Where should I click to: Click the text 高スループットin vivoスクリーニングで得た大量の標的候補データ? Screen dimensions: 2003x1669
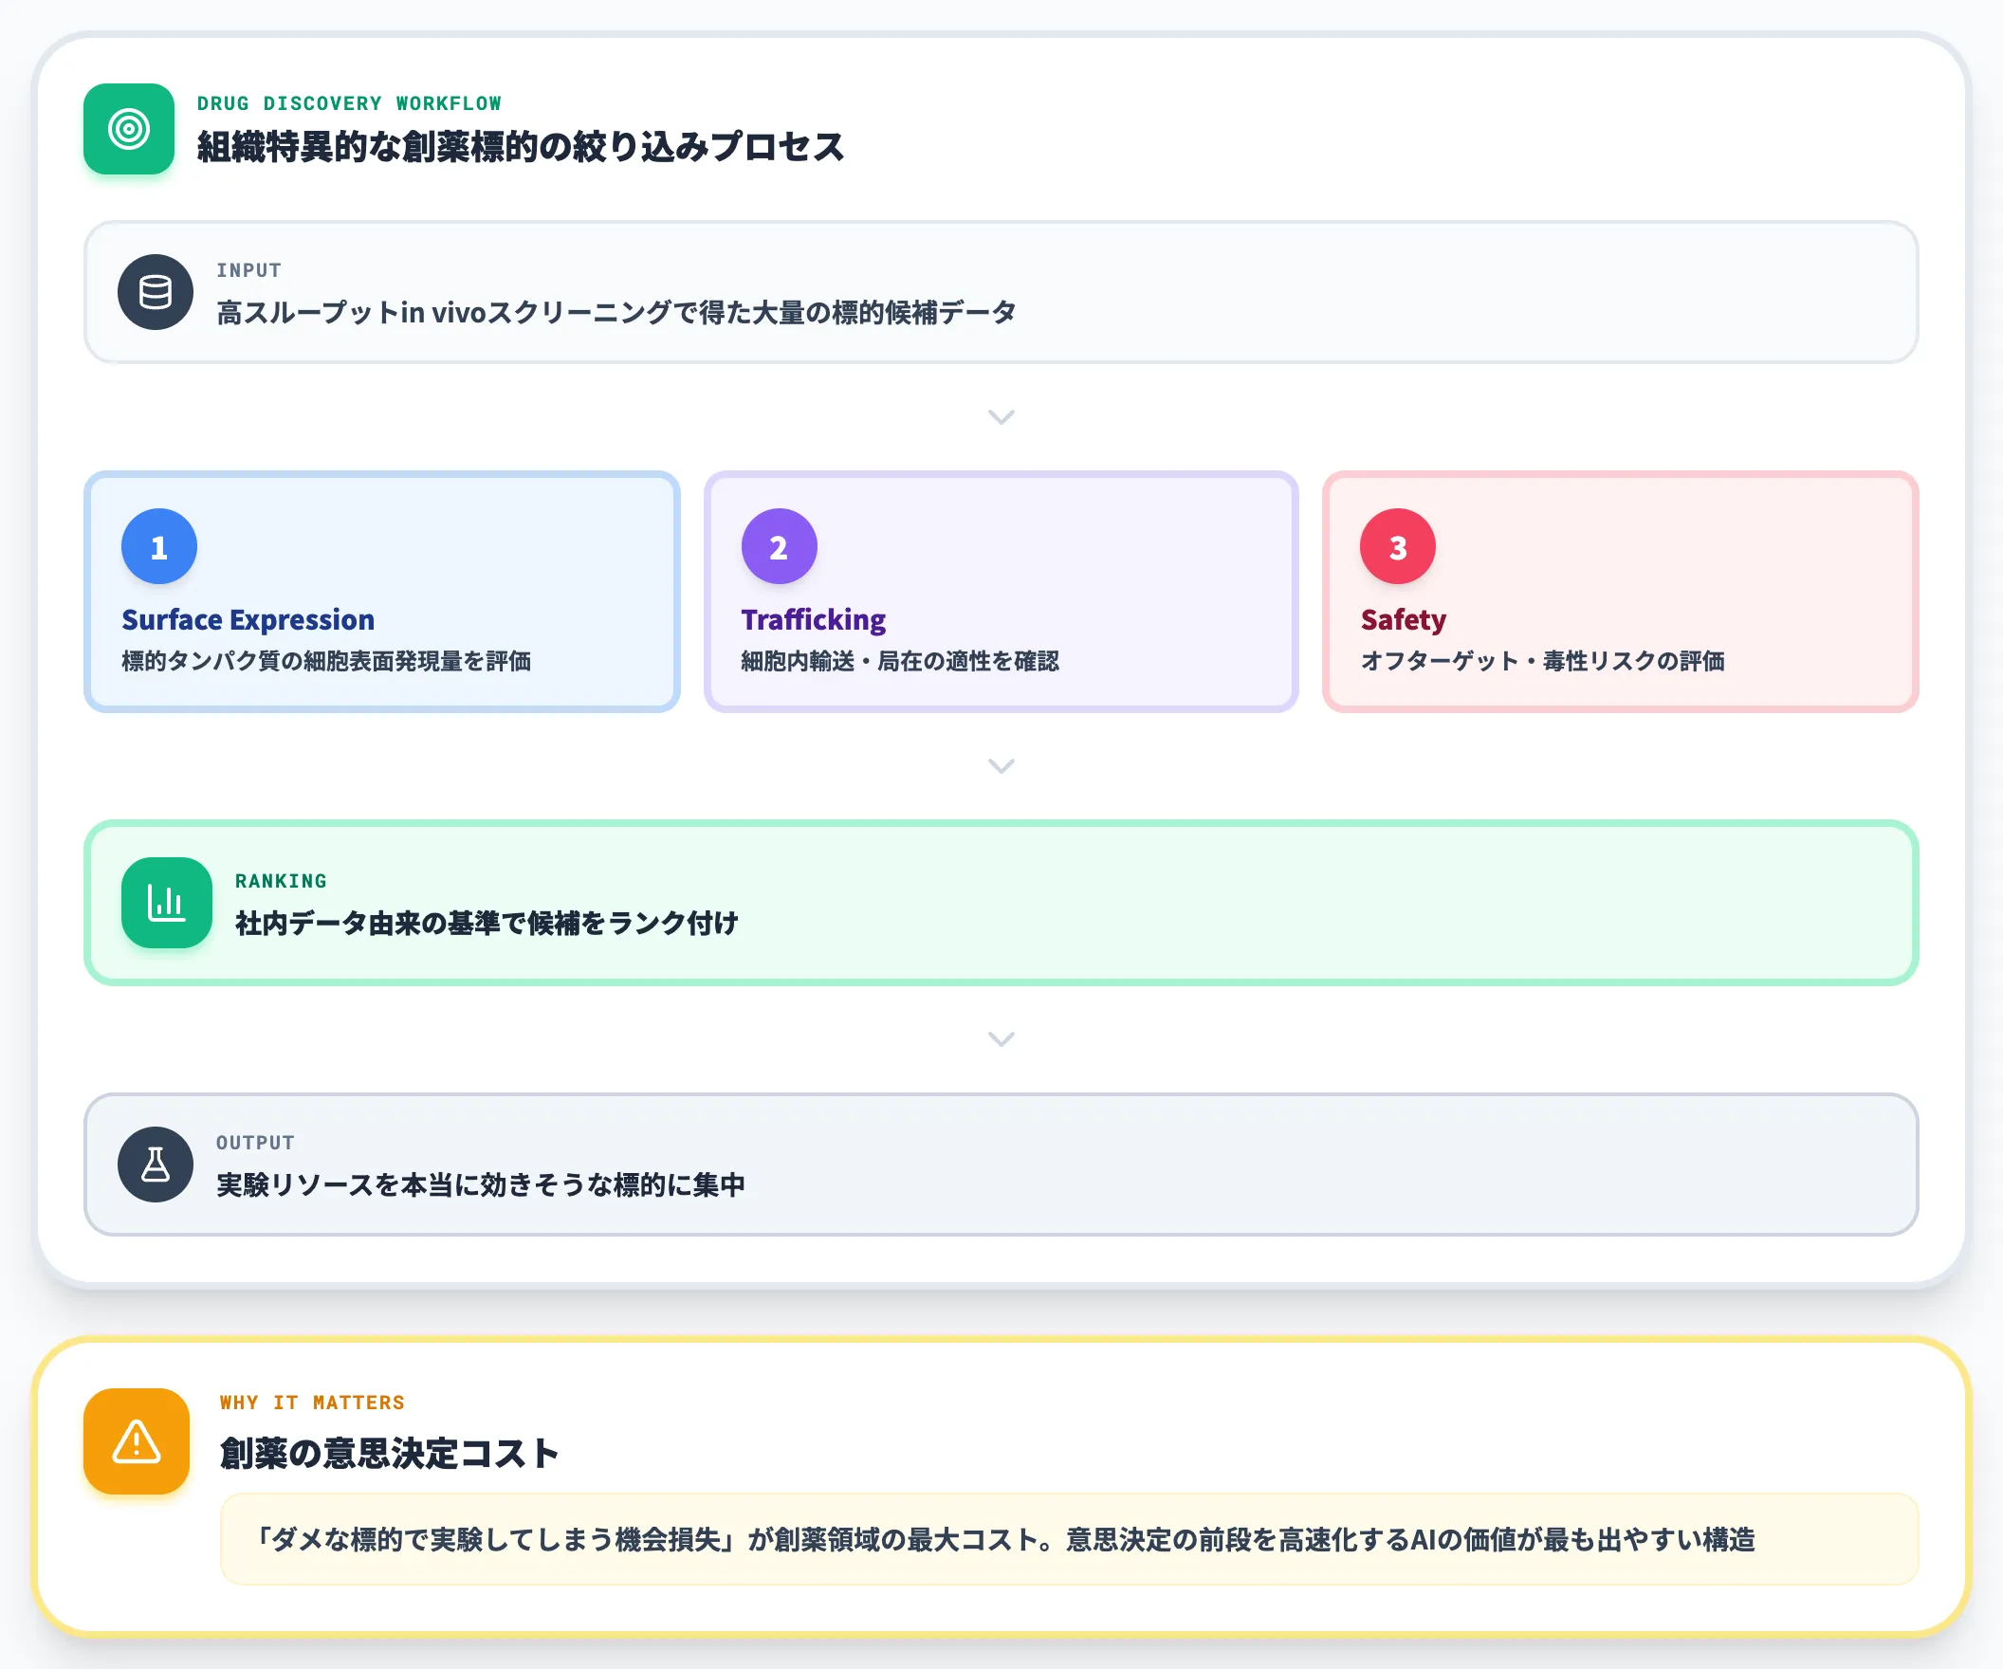[616, 313]
